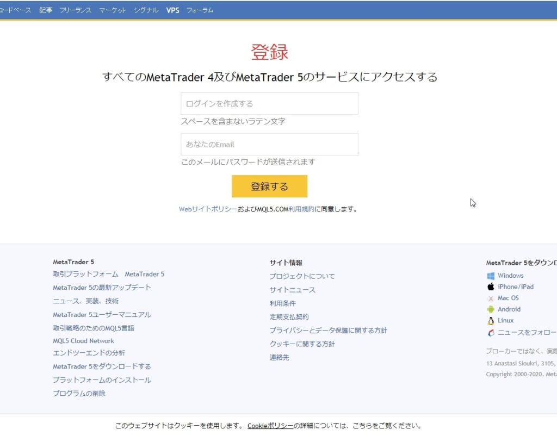557x436 pixels.
Task: Click the iPhone/iPad download text link
Action: (516, 286)
